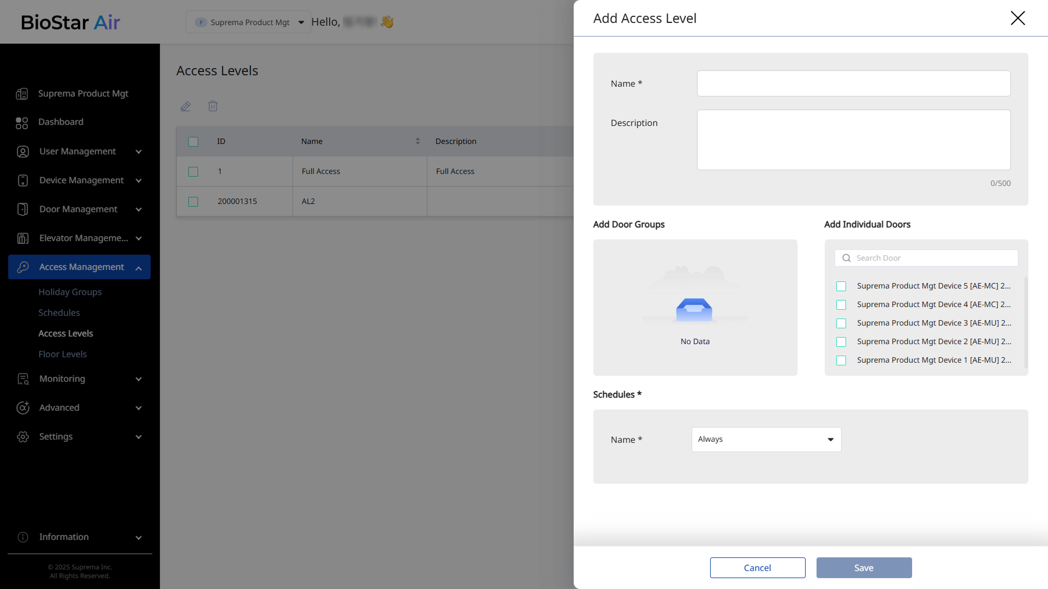This screenshot has width=1048, height=589.
Task: Click the search magnifier icon in Search Door
Action: point(847,258)
